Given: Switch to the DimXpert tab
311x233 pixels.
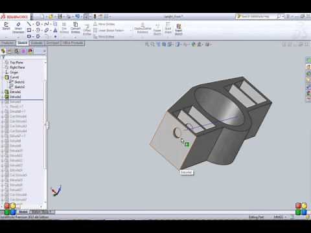Looking at the screenshot, I should click(x=52, y=43).
